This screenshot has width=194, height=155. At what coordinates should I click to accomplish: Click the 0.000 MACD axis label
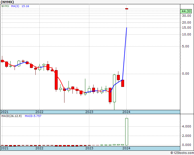(187, 145)
